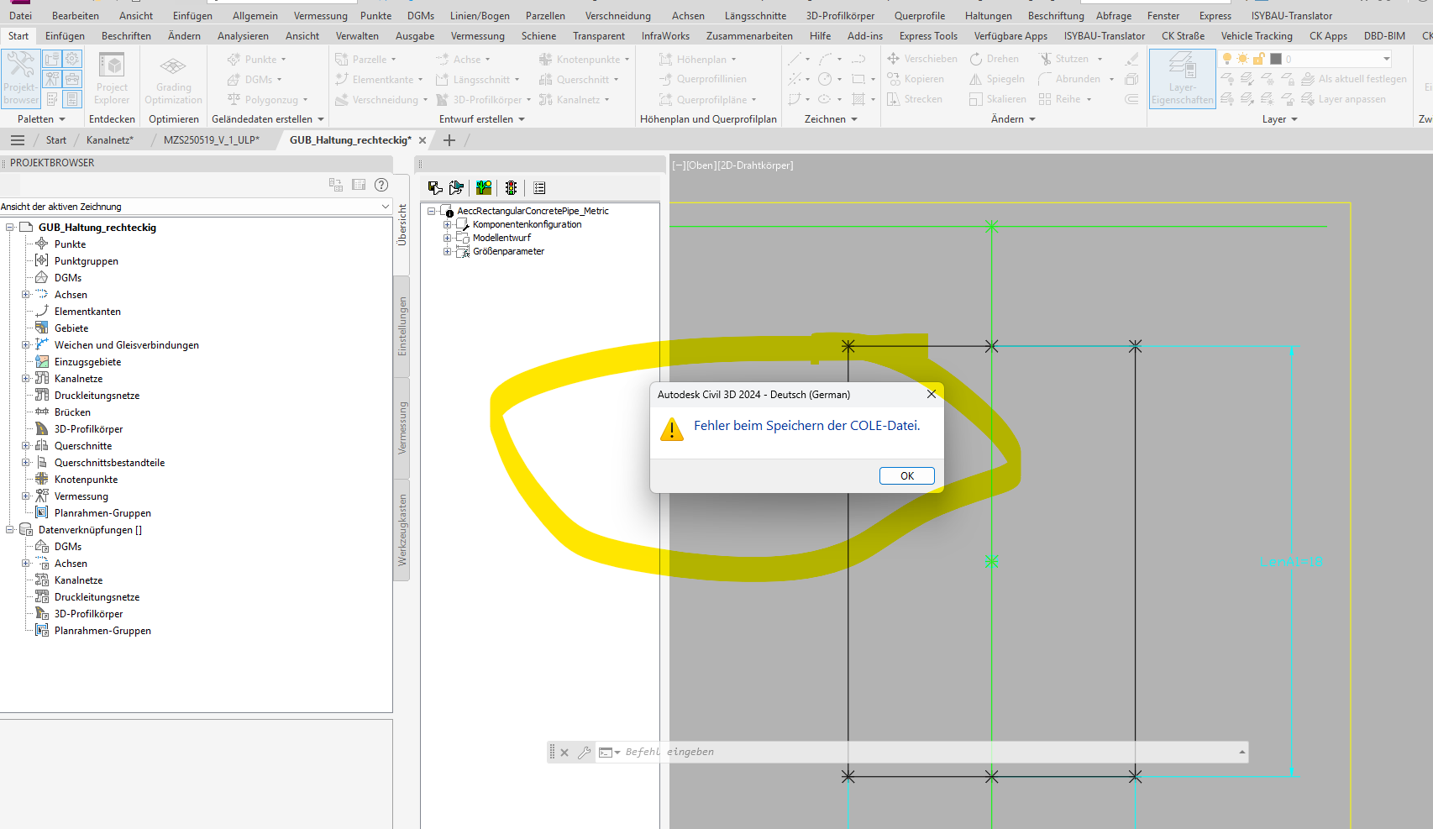Switch to the Beschriften ribbon tab
Image resolution: width=1433 pixels, height=829 pixels.
[126, 36]
